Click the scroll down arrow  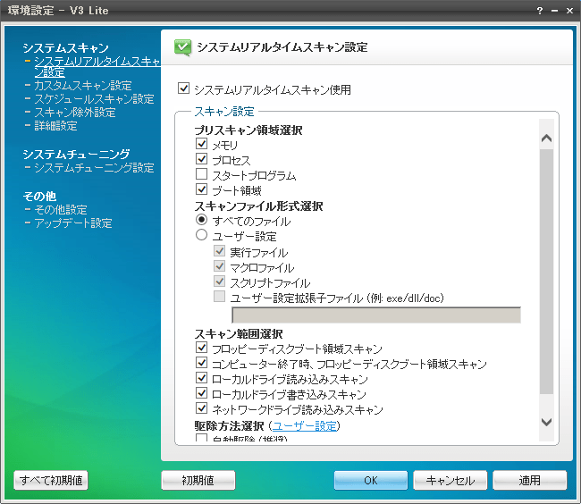coord(546,422)
